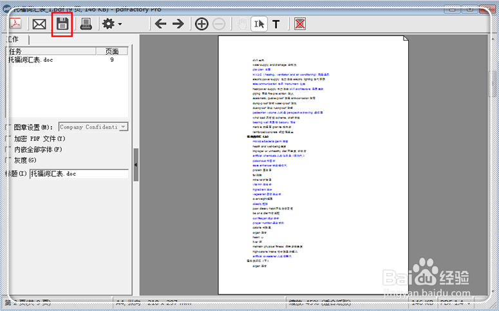Screen dimensions: 499x311
Task: Send the PDF via the email envelope icon
Action: [39, 24]
